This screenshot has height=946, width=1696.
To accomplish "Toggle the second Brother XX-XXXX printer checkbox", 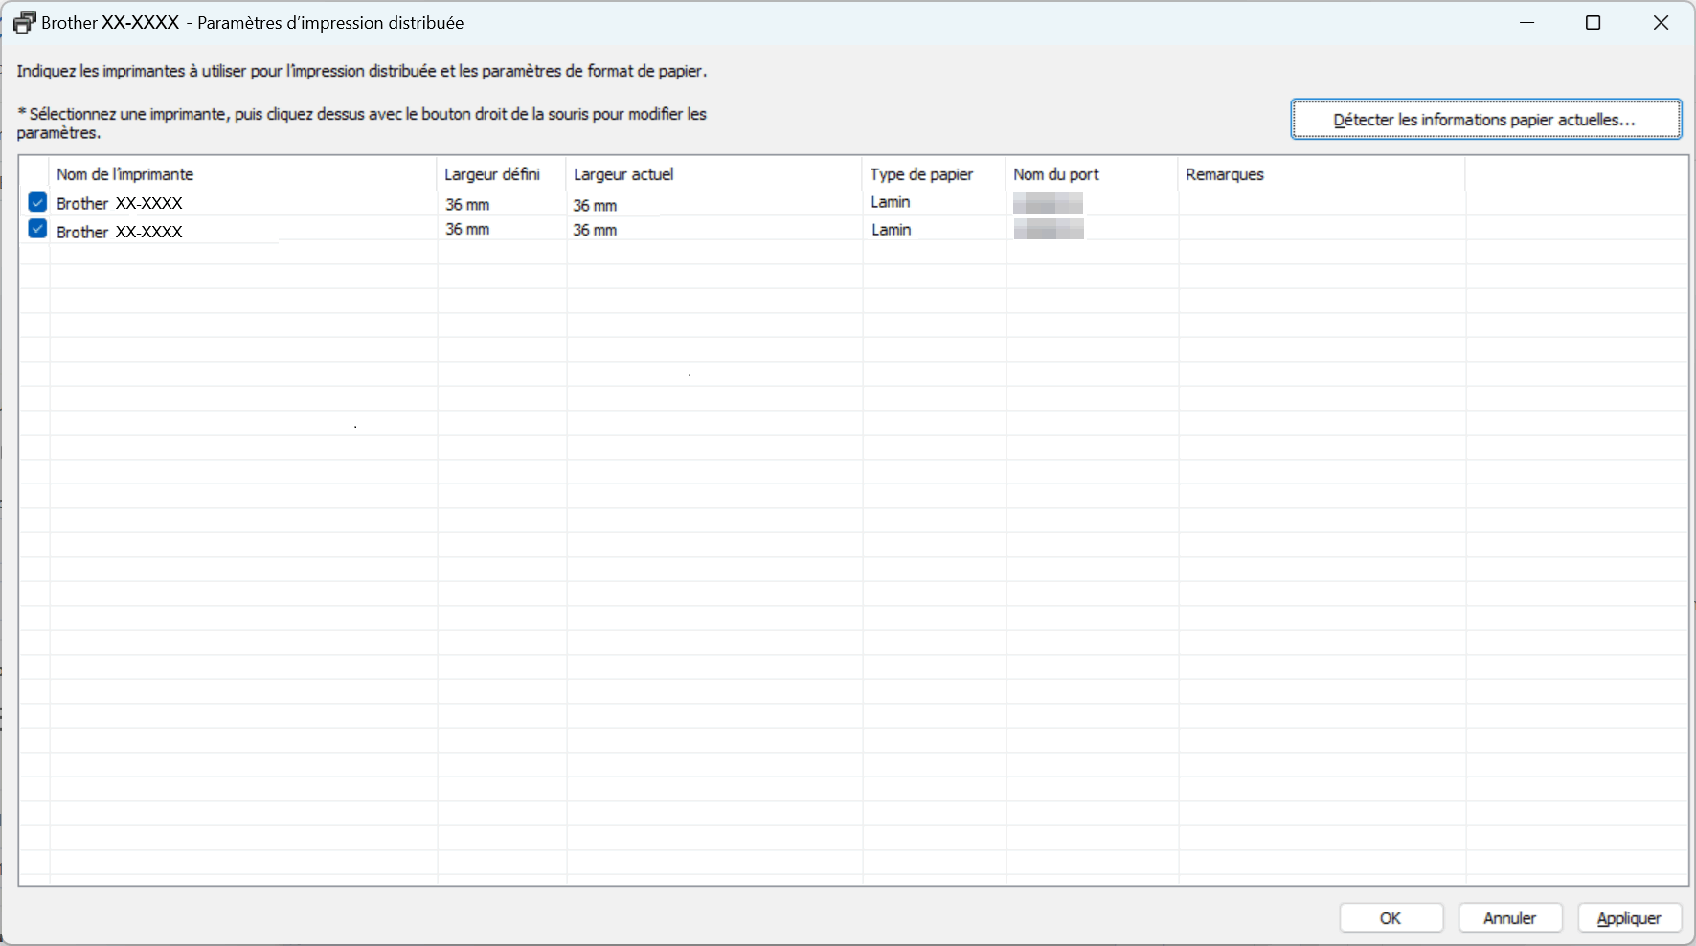I will tap(37, 229).
